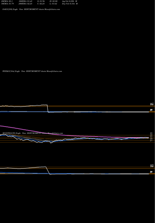The height and width of the screenshot is (223, 155).
Task: Click the Day Vol: 0.154 M text
Action: (70, 4)
